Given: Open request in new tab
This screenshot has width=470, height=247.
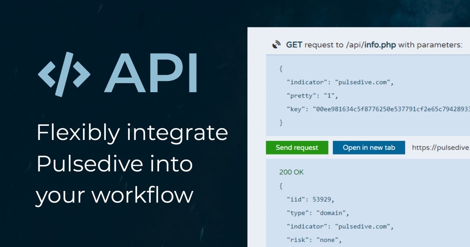Looking at the screenshot, I should [369, 147].
